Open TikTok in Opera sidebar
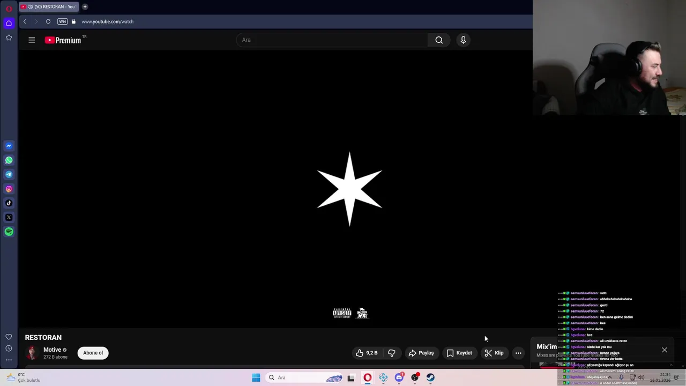This screenshot has height=386, width=686. (x=9, y=203)
